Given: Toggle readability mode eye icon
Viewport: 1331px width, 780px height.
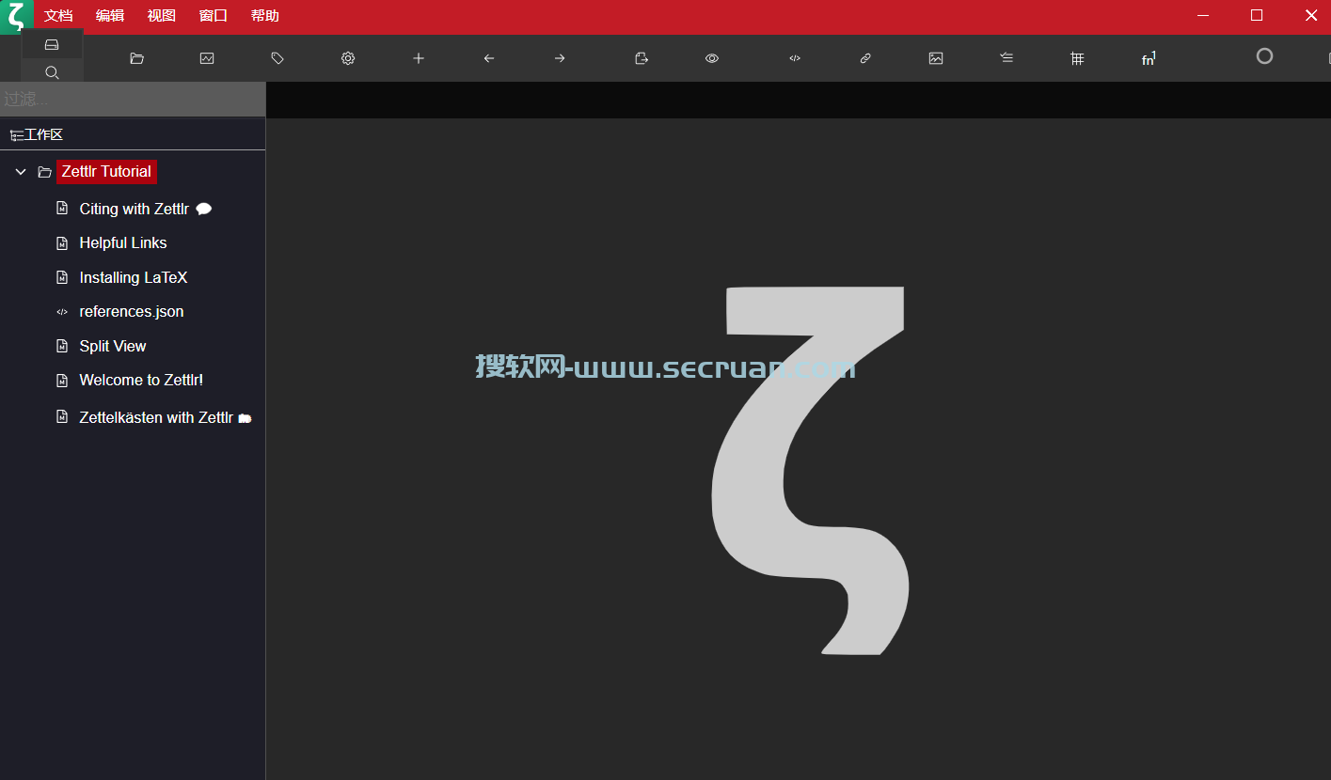Looking at the screenshot, I should pos(712,58).
